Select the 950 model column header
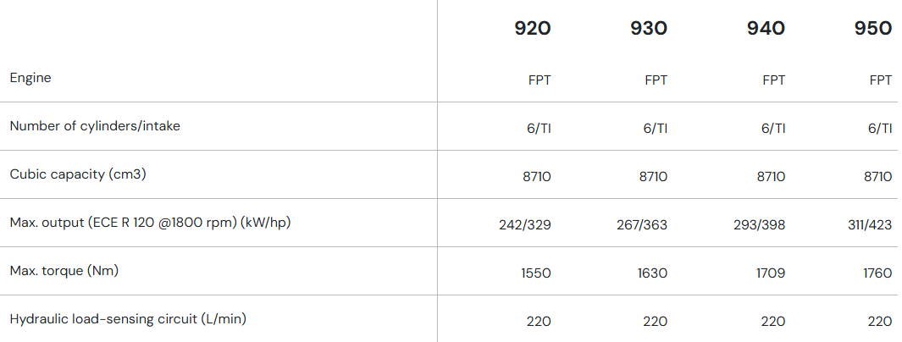 pos(873,28)
